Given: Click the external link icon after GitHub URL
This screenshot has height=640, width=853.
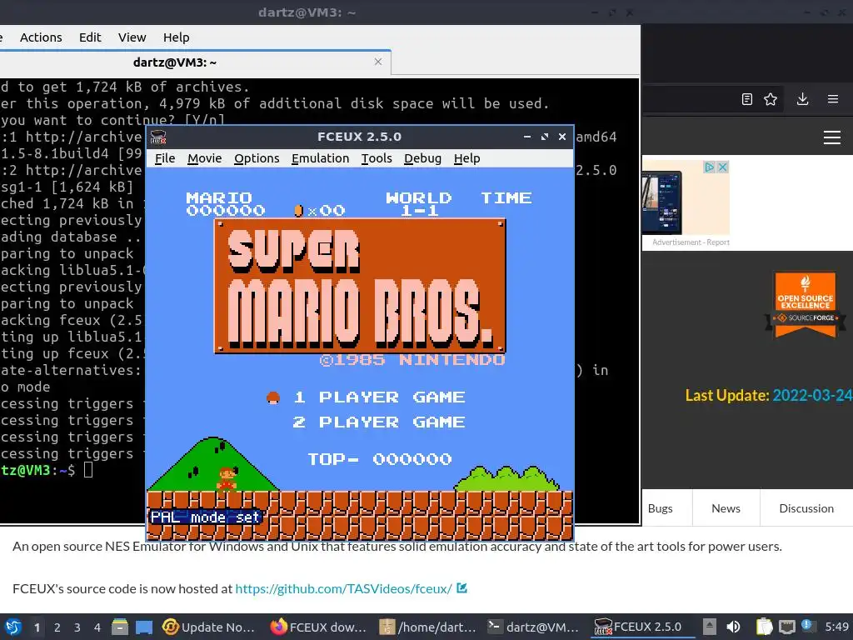Looking at the screenshot, I should click(461, 587).
